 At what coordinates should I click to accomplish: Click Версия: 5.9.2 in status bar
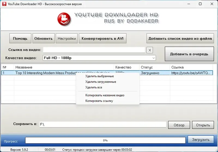click(x=19, y=150)
